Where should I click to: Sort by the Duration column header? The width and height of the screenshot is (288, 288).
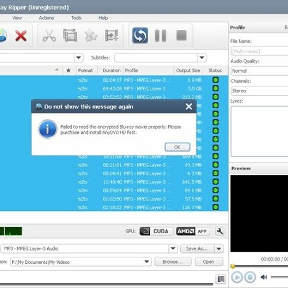[111, 70]
